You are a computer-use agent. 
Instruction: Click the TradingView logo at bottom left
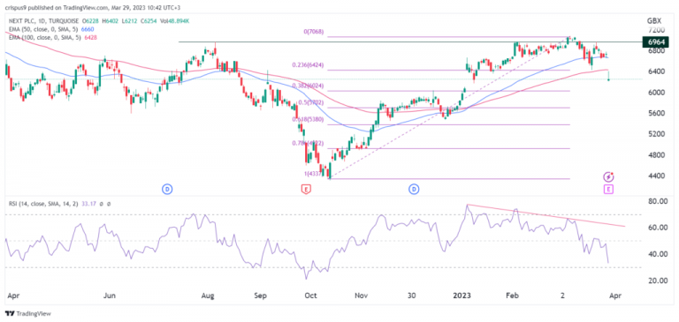click(27, 314)
